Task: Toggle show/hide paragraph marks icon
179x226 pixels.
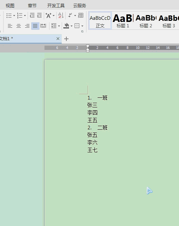Action: 70,15
